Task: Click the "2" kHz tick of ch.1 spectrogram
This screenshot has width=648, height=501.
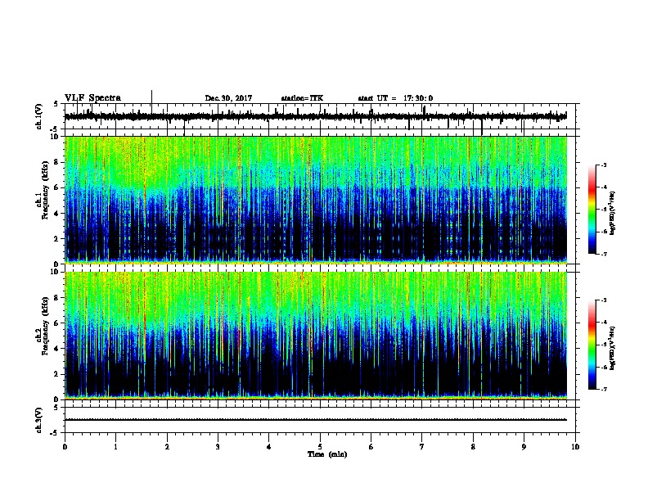Action: tap(56, 238)
